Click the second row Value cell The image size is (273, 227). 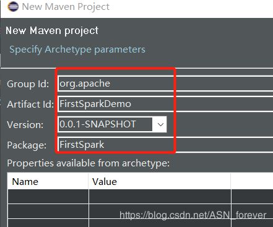click(x=160, y=212)
